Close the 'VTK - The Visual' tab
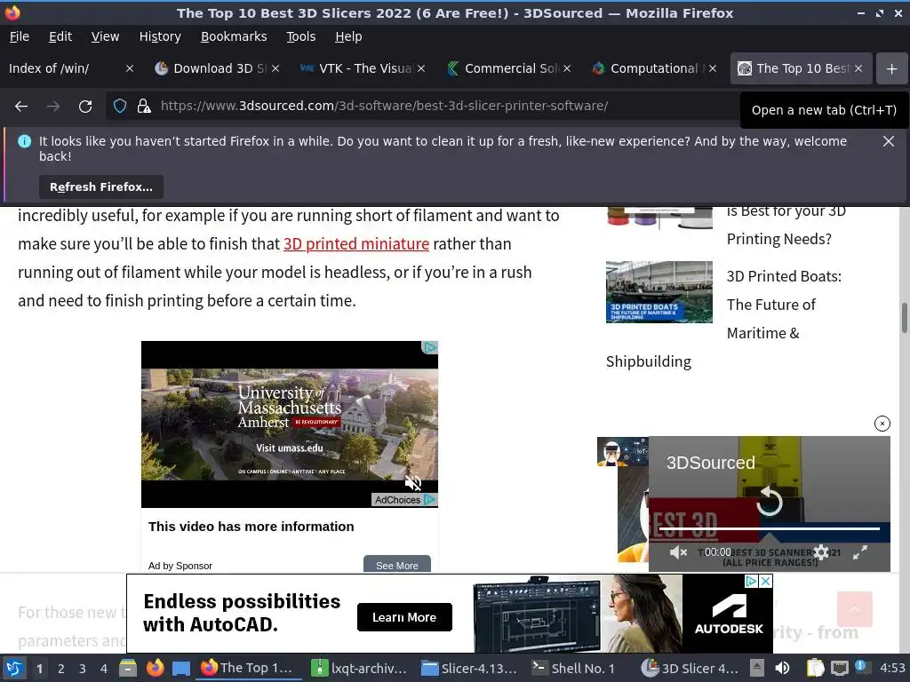910x682 pixels. coord(421,68)
